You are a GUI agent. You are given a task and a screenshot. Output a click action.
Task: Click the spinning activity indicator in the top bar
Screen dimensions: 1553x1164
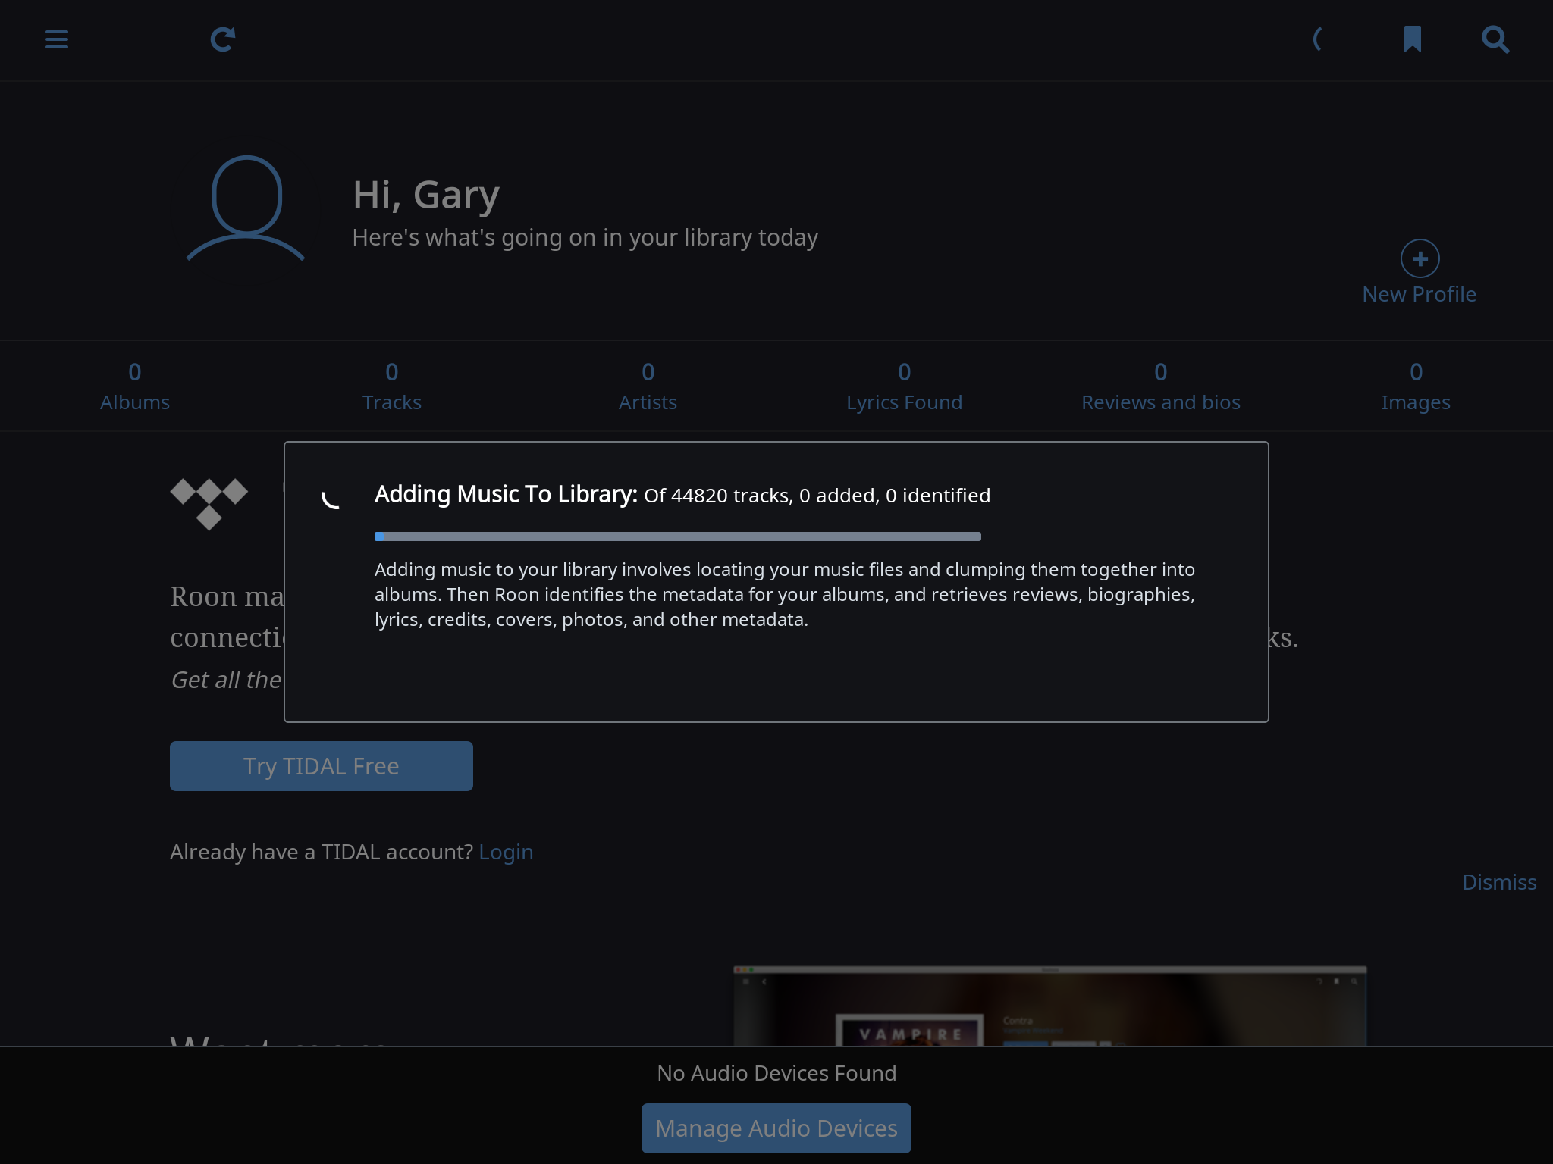(x=1319, y=39)
